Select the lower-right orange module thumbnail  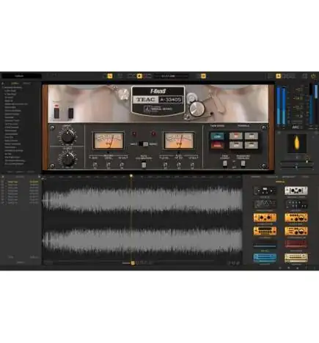[296, 231]
